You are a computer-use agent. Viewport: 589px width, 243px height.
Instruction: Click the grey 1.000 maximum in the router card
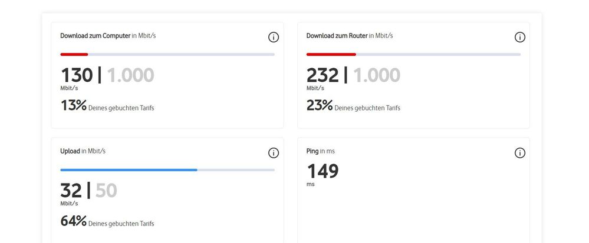(x=376, y=75)
